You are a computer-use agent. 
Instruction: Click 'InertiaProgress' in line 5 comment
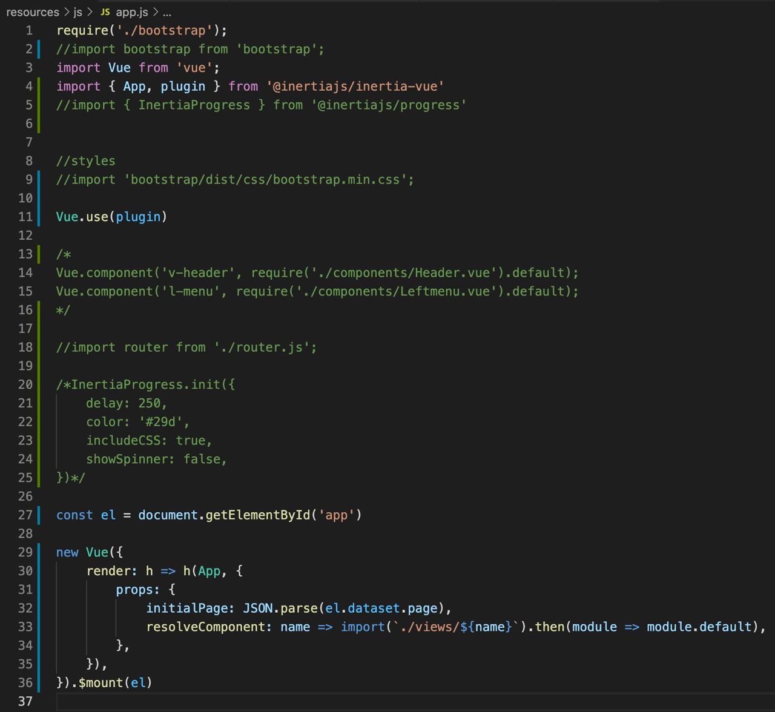coord(194,105)
